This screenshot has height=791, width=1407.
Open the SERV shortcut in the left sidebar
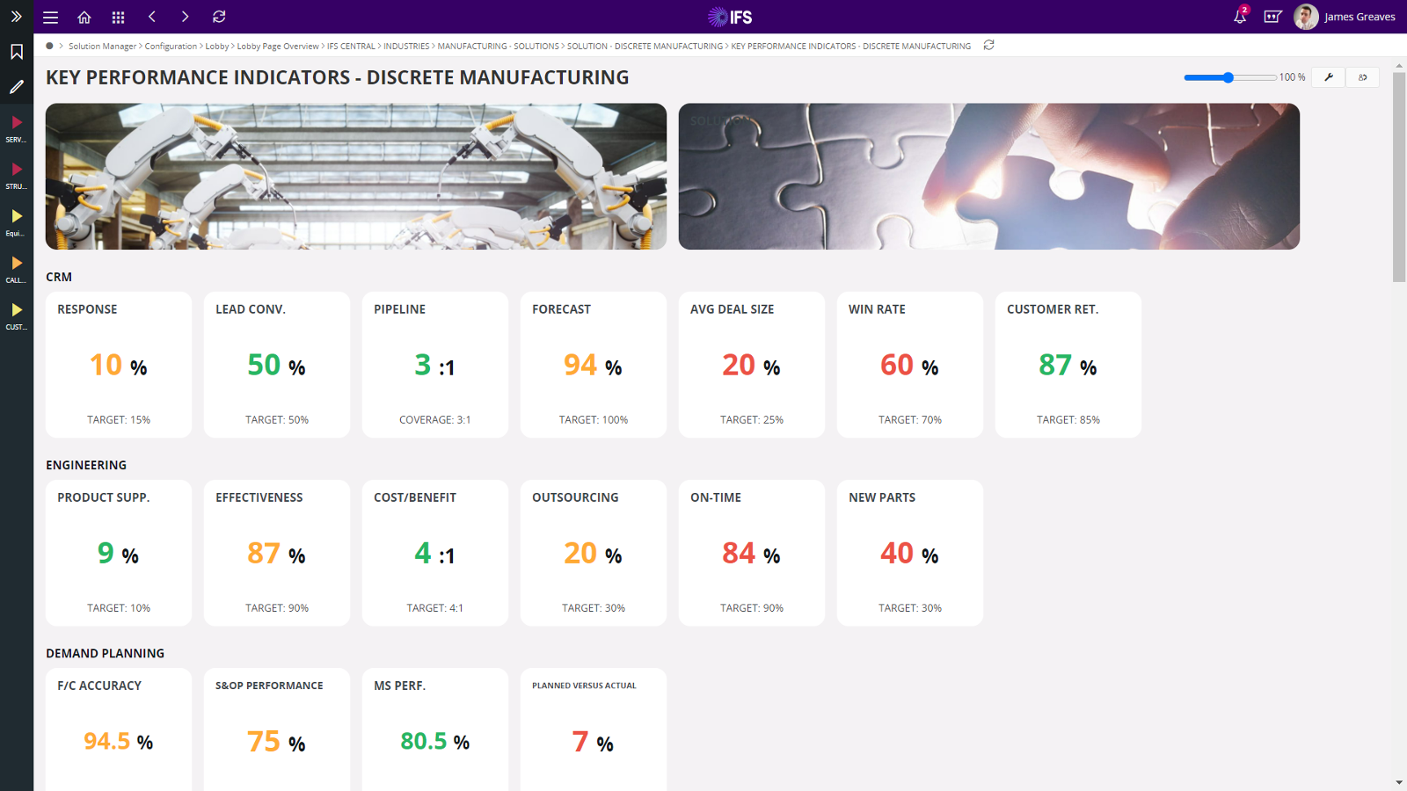point(16,127)
